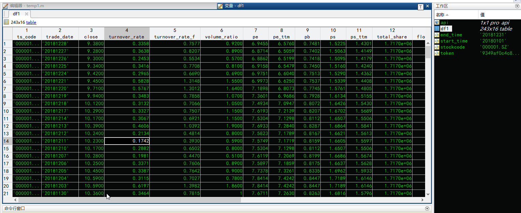This screenshot has width=521, height=213.
Task: Open the command window panel actions menu
Action: pos(427,209)
